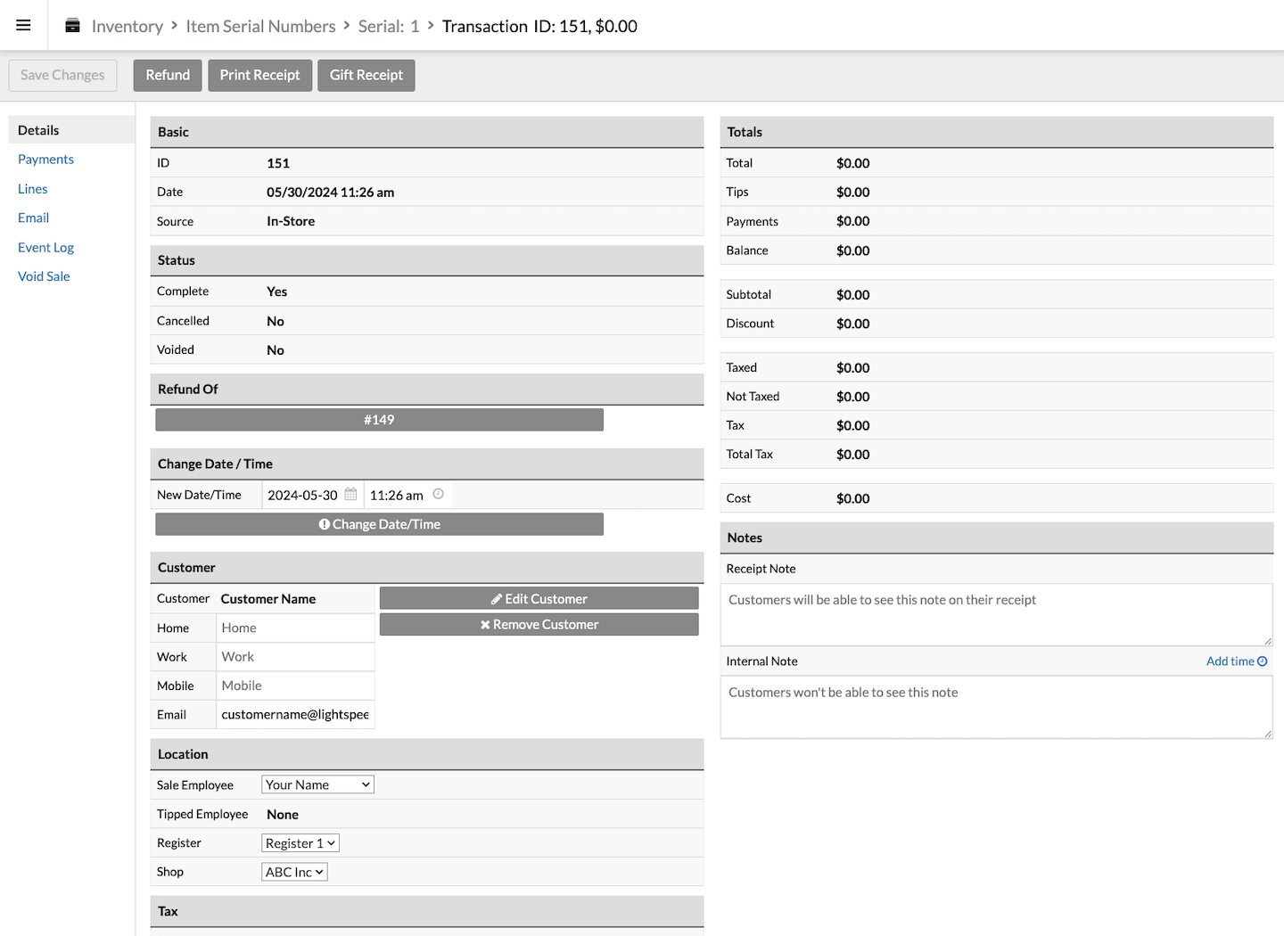The height and width of the screenshot is (936, 1284).
Task: Select Void Sale in sidebar
Action: pyautogui.click(x=44, y=276)
